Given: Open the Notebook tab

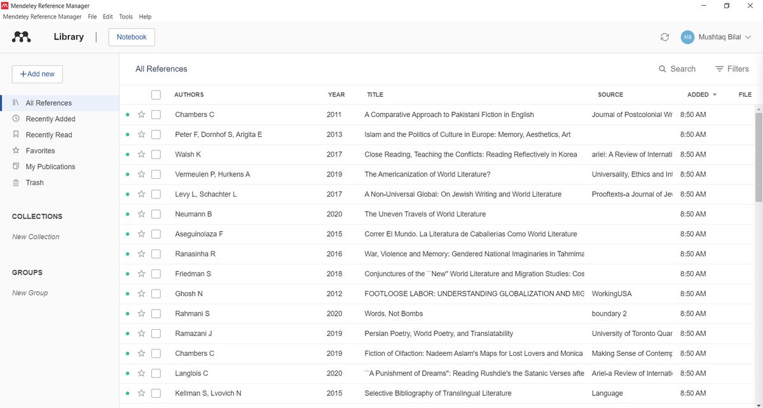Looking at the screenshot, I should coord(132,37).
